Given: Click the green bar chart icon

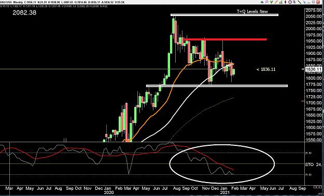Looking at the screenshot, I should coord(280,2).
